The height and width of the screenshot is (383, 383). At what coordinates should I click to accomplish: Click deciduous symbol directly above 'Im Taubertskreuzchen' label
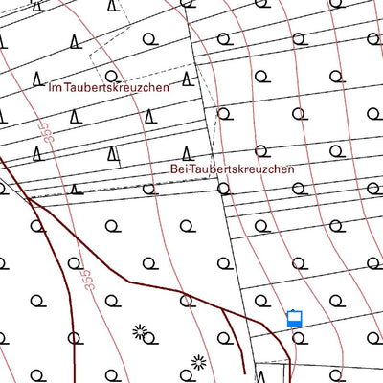113,77
